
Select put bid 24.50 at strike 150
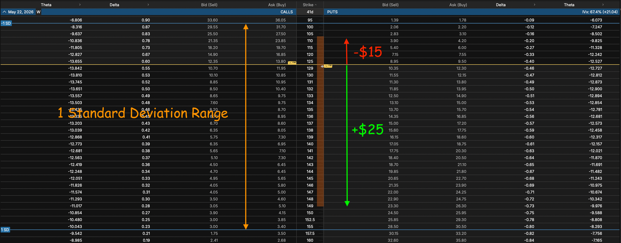pyautogui.click(x=393, y=213)
